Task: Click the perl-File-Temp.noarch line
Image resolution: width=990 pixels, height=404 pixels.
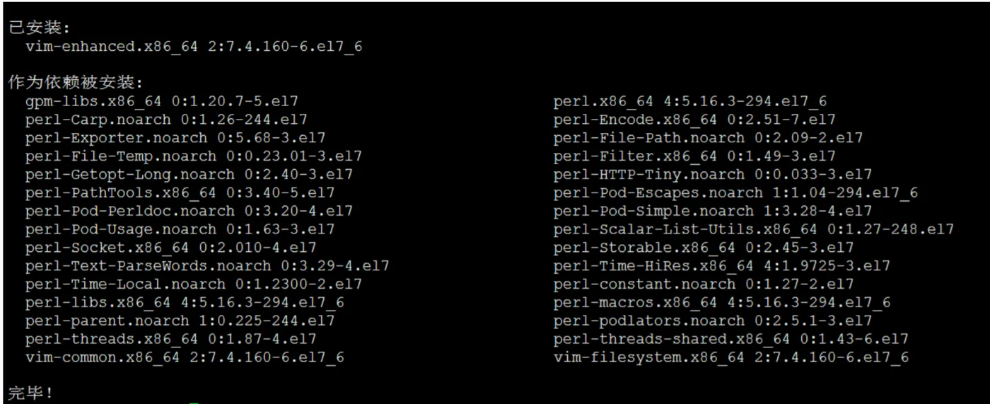Action: 193,156
